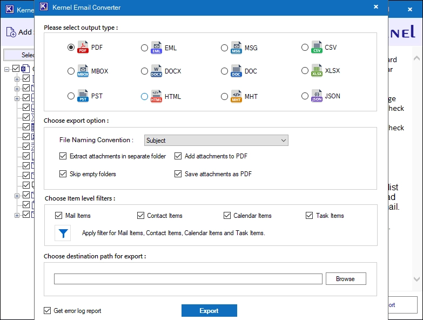
Task: Click the Add file icon in background window
Action: [11, 32]
